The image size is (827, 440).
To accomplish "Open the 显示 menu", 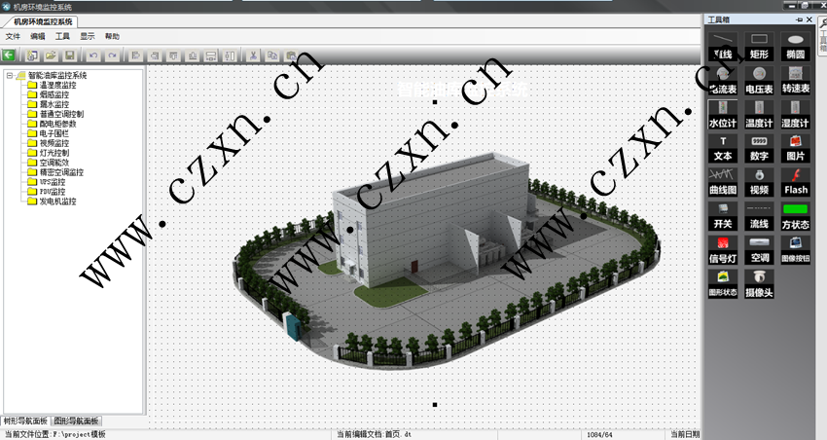I will pos(87,36).
